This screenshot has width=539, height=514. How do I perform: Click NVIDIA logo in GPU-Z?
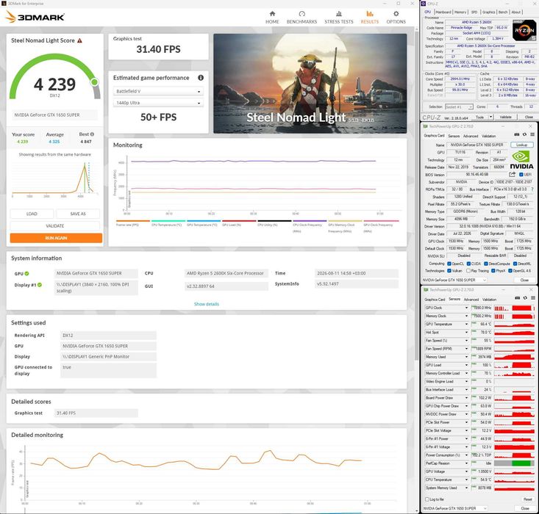[521, 160]
